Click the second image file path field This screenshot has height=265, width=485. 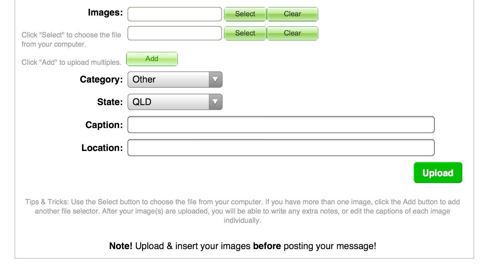click(174, 33)
